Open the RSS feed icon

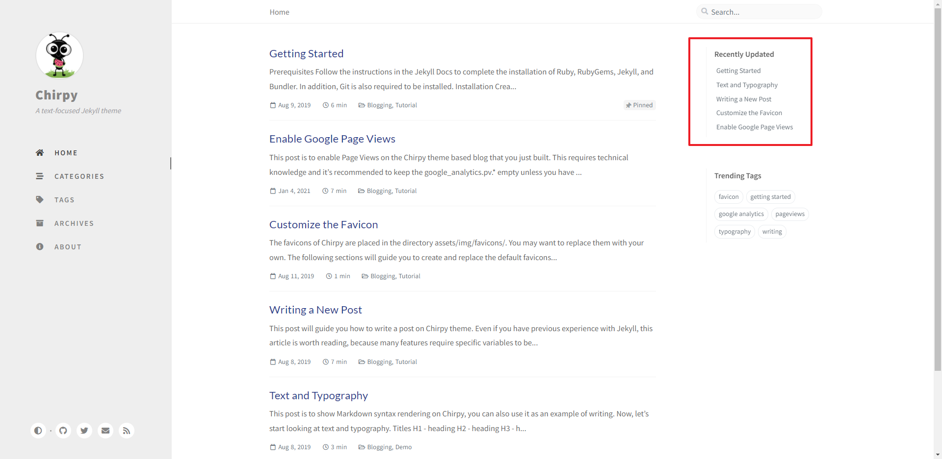(127, 431)
